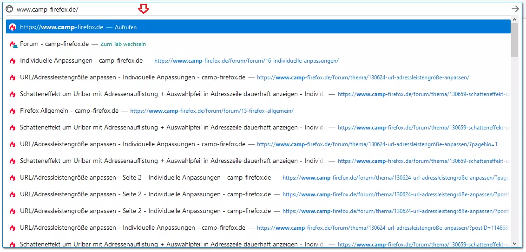Open the suggestion URL ending in ?pageNo=1
Screen dimensions: 526x252
[x=377, y=144]
